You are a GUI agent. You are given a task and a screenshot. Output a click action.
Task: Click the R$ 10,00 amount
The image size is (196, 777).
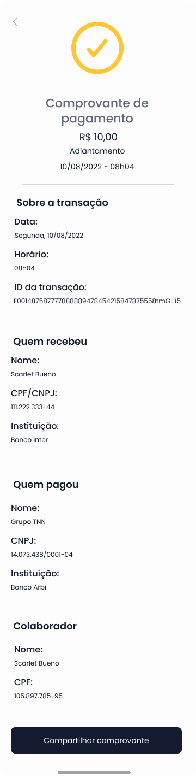[x=98, y=137]
